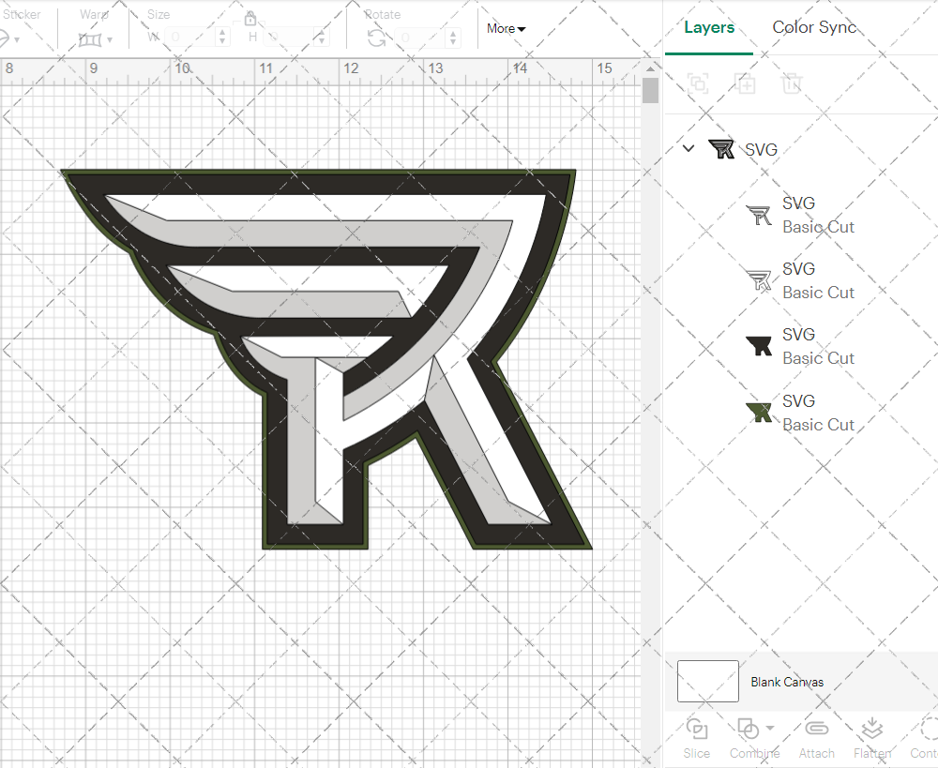Click the Slice tool
Screen dimensions: 938x768
click(697, 739)
